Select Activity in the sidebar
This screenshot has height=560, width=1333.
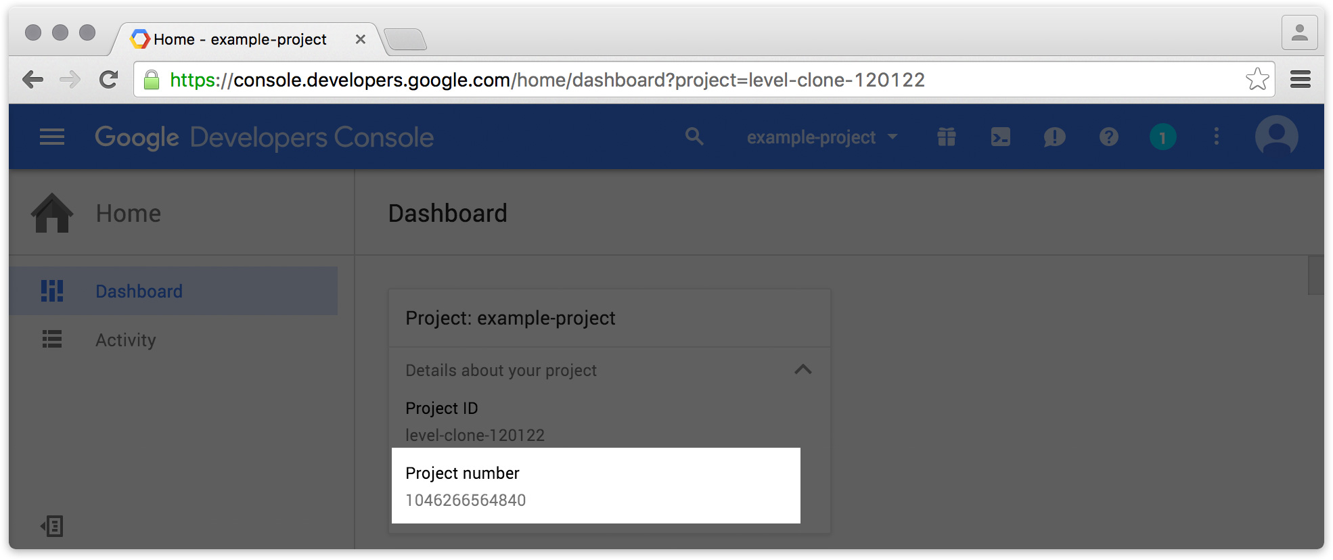point(126,340)
